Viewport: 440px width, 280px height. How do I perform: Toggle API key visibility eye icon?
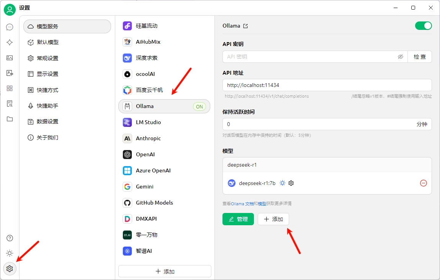(401, 57)
